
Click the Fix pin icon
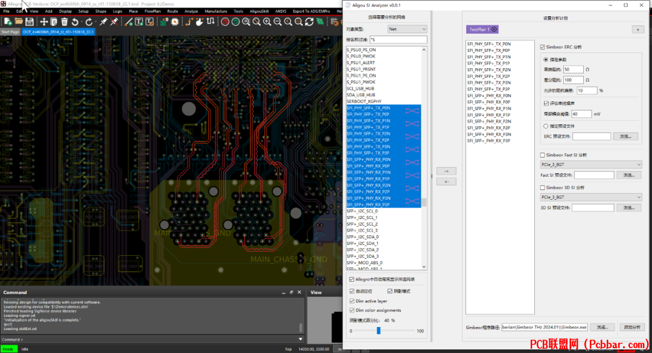coord(103,22)
